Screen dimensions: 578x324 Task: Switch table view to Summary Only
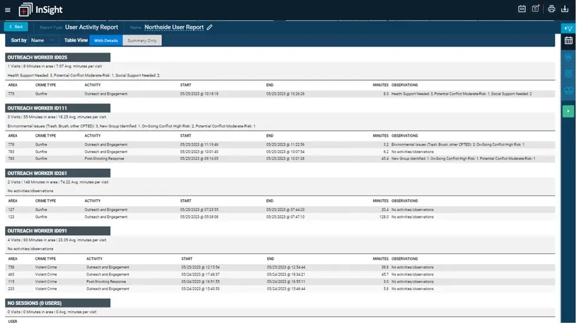[x=142, y=41]
